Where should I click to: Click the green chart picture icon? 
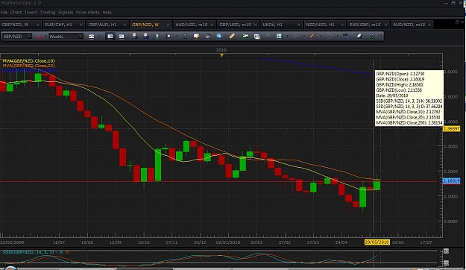[245, 37]
